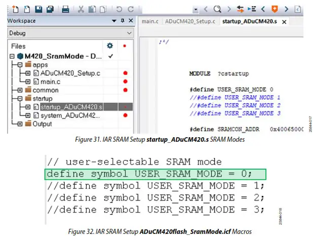Copy selection toolbar icon
Image resolution: width=314 pixels, height=242 pixels.
click(x=92, y=9)
